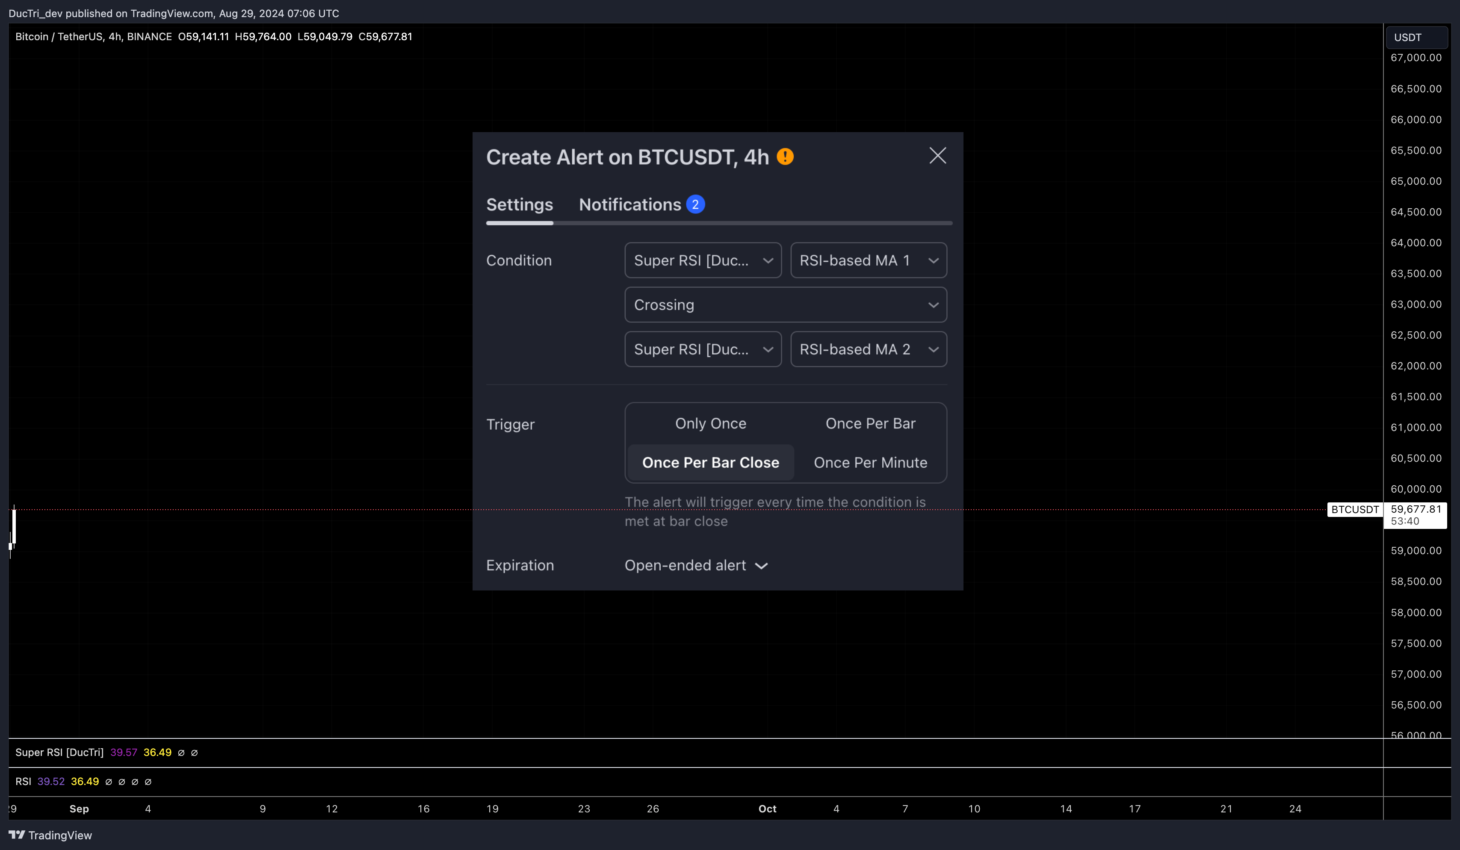This screenshot has height=850, width=1460.
Task: Click the 60,000.00 price scale label
Action: 1416,489
